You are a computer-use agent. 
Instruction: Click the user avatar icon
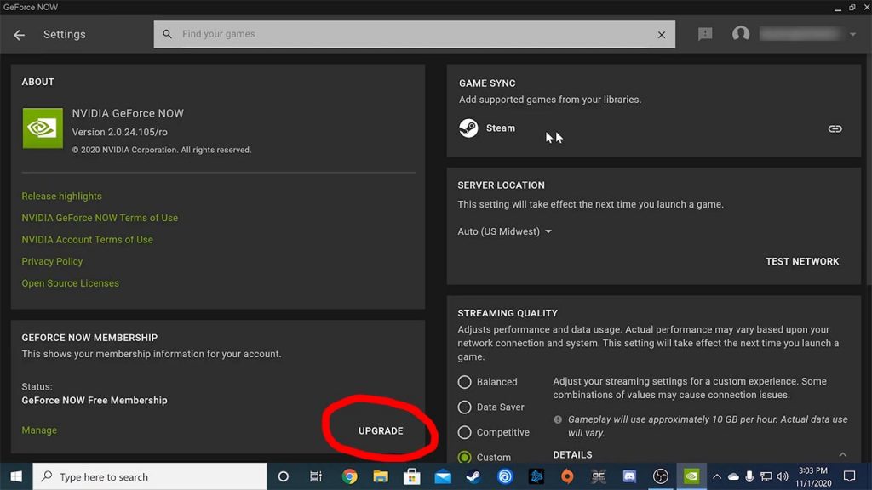pos(741,34)
